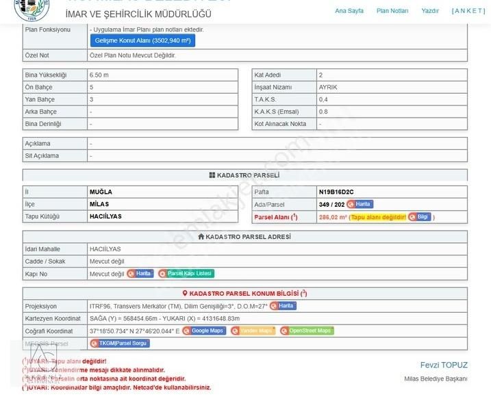The width and height of the screenshot is (491, 397).
Task: Click the Kadastro Parsel Konum Bilgisi header
Action: pos(244,293)
